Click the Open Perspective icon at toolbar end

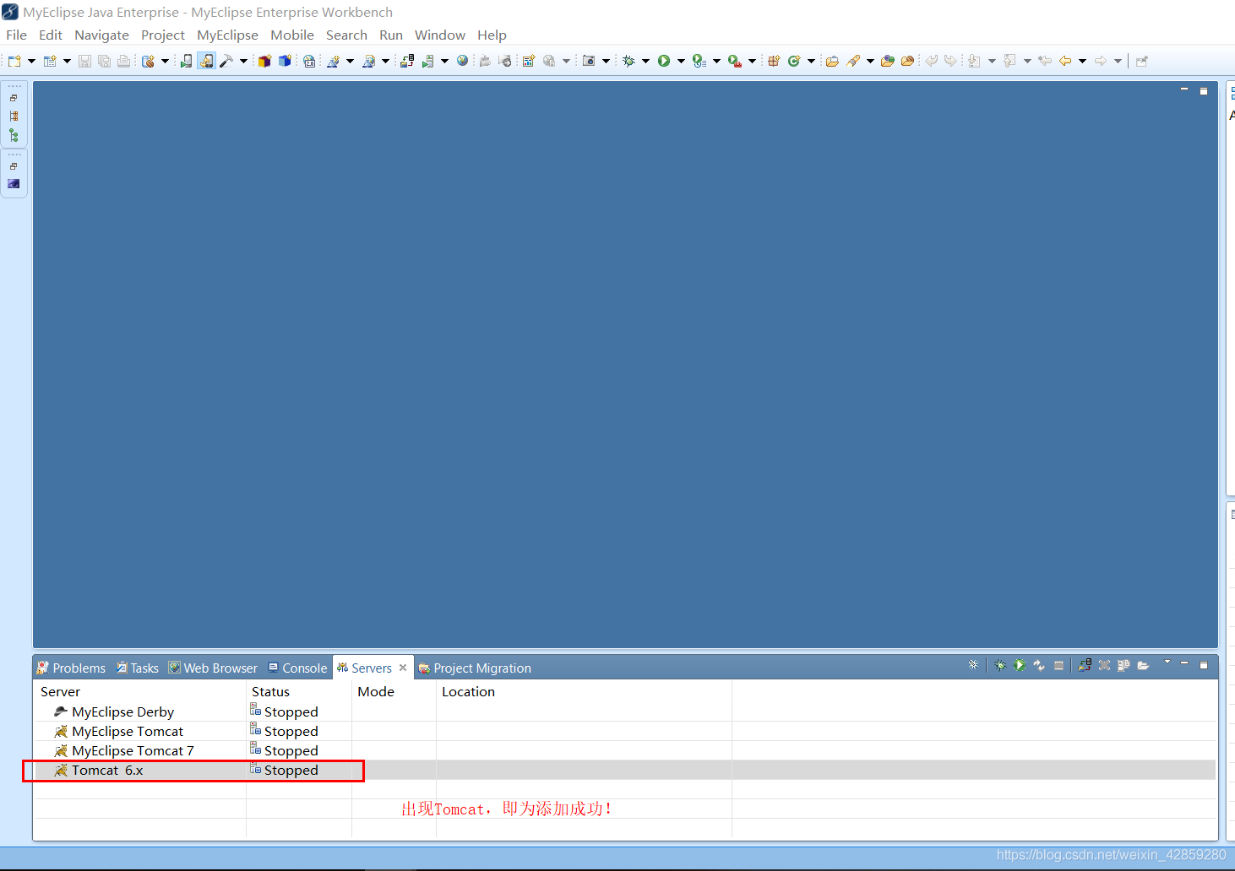coord(1141,61)
